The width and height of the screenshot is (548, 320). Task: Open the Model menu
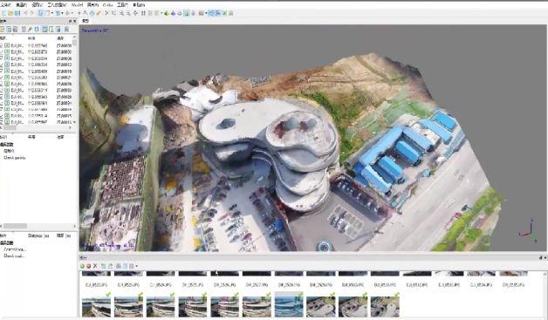tap(78, 5)
